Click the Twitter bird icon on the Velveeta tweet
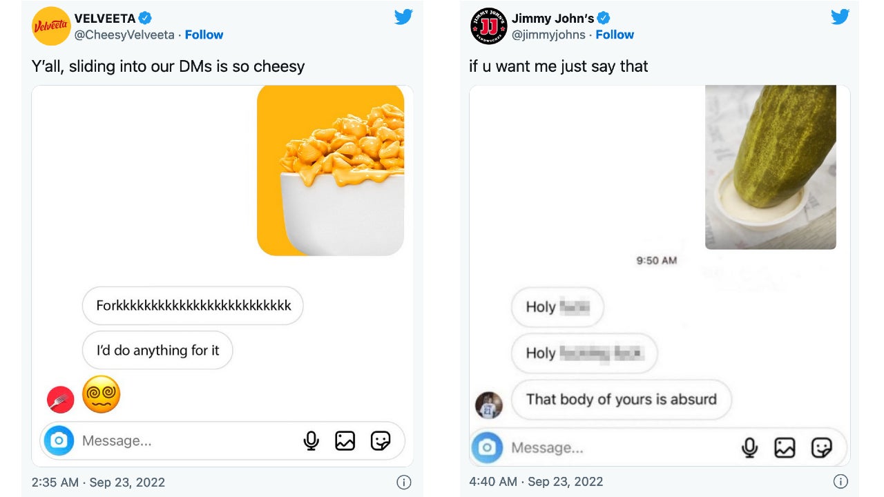Screen dimensions: 884x497 [403, 17]
